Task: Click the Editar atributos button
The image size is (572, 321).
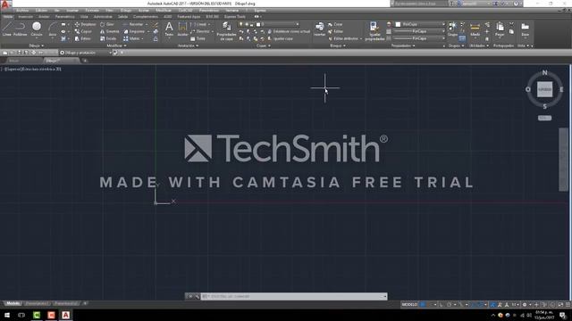Action: pyautogui.click(x=346, y=38)
